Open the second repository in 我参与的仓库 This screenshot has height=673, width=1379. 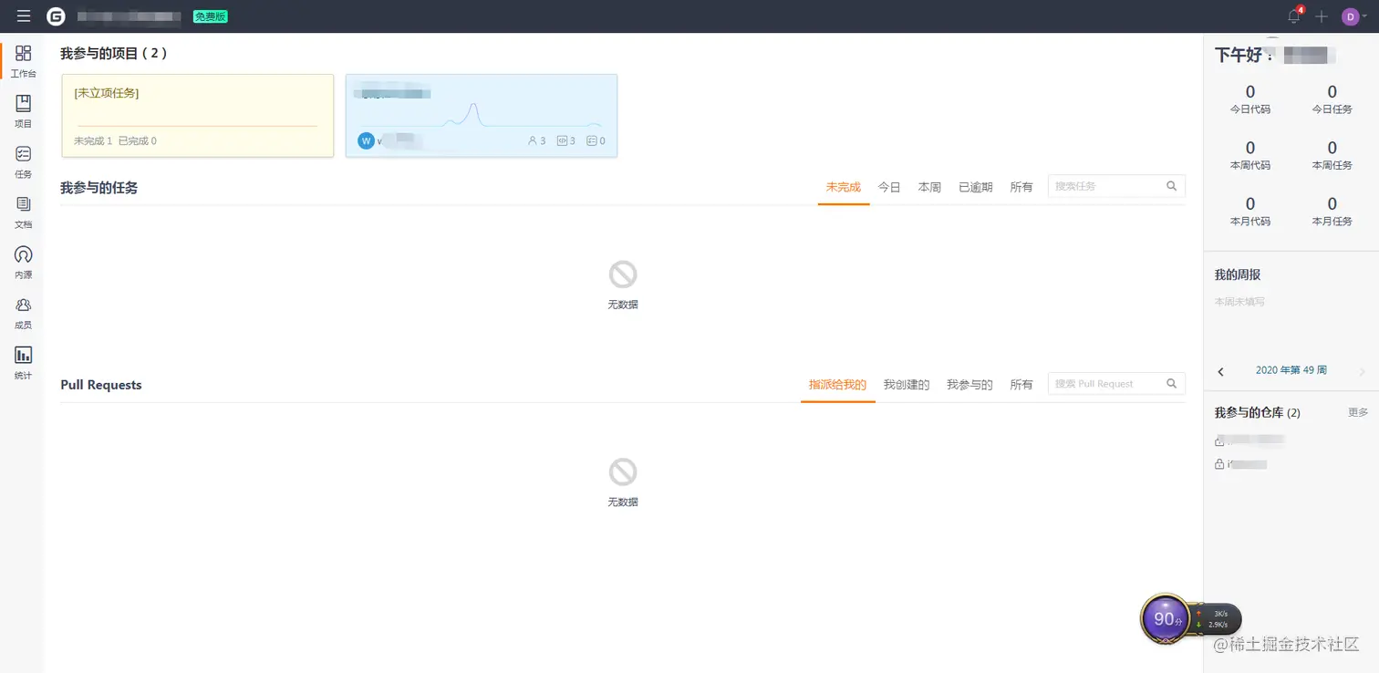point(1241,464)
